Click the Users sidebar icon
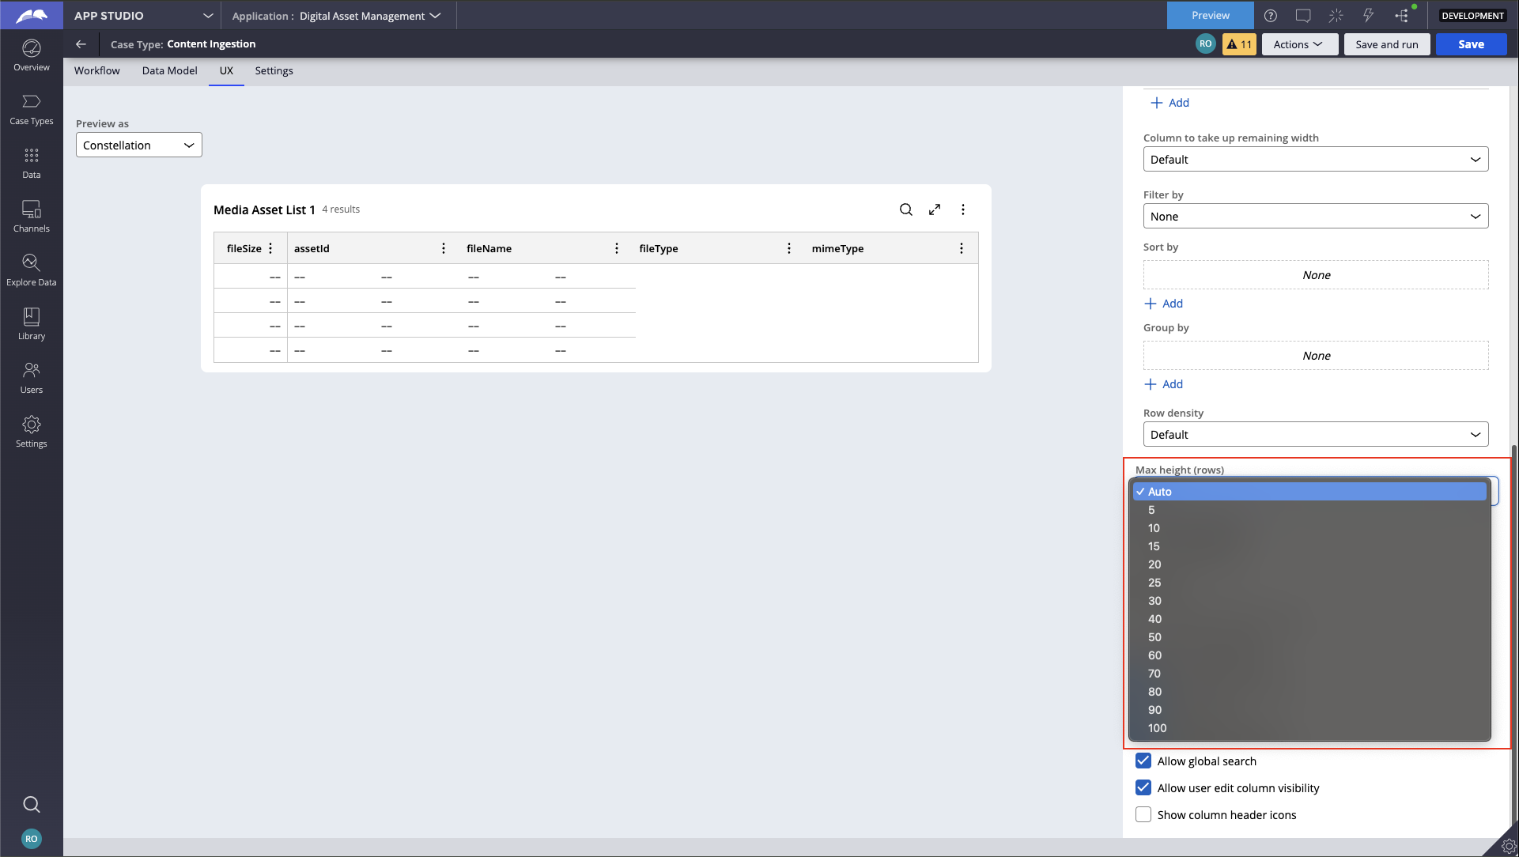This screenshot has height=857, width=1519. [32, 377]
